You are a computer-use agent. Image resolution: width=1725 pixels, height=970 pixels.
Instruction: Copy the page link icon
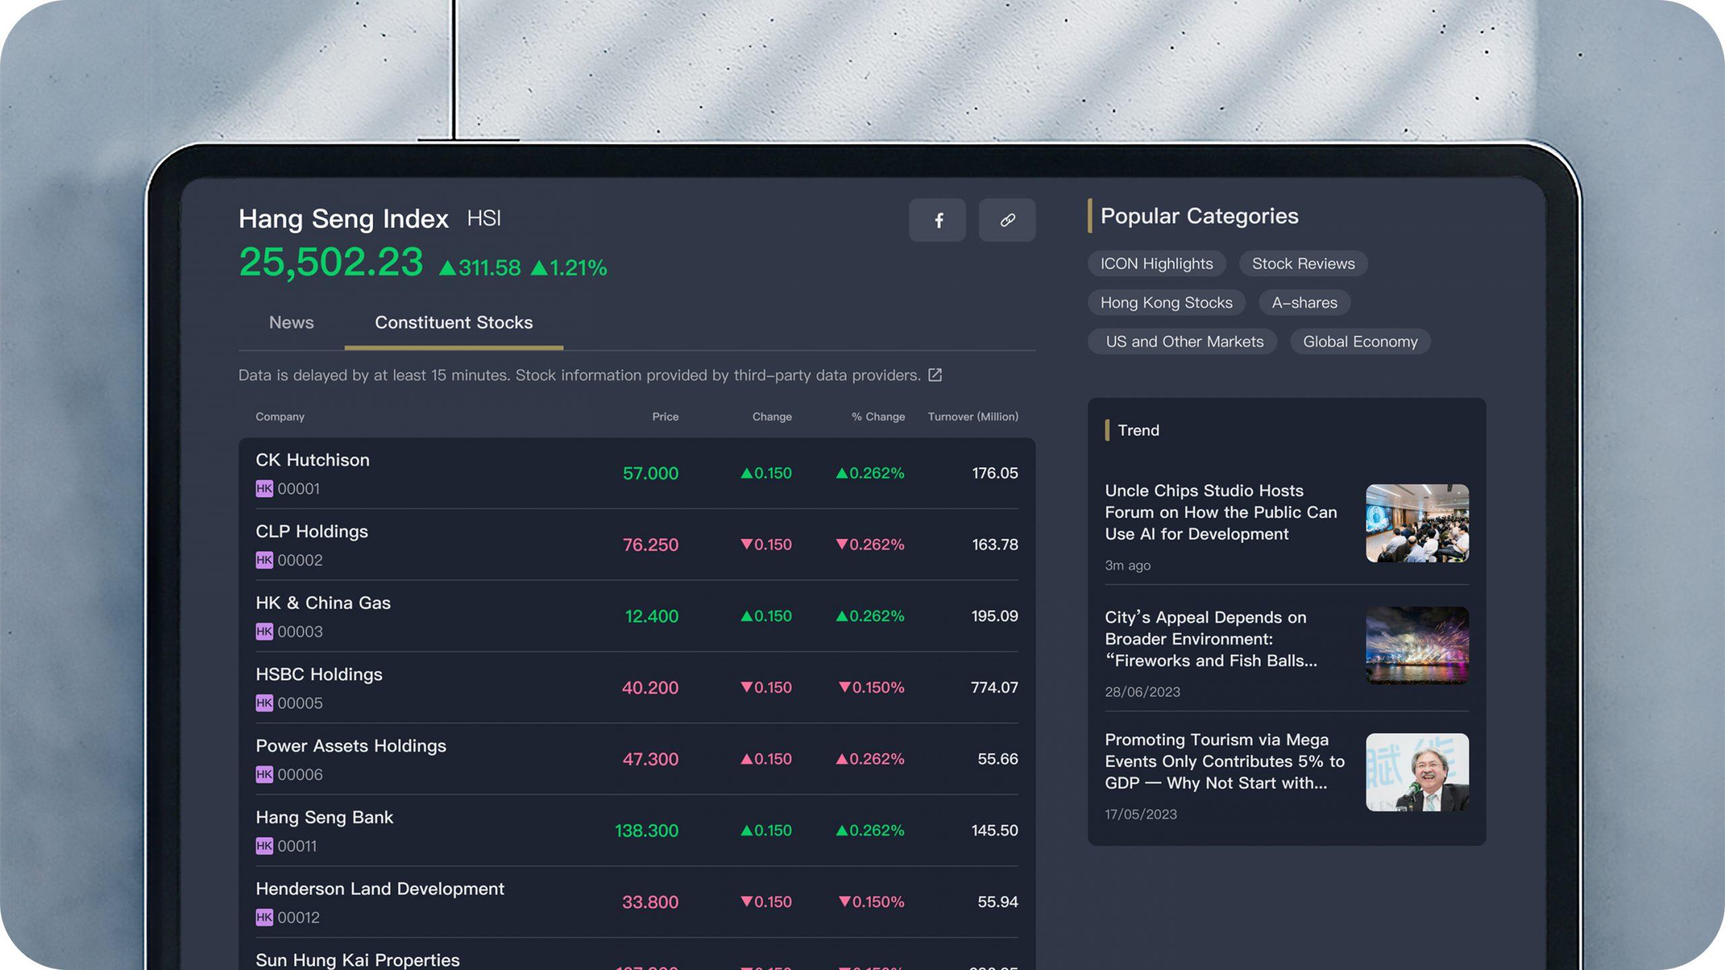click(1007, 220)
